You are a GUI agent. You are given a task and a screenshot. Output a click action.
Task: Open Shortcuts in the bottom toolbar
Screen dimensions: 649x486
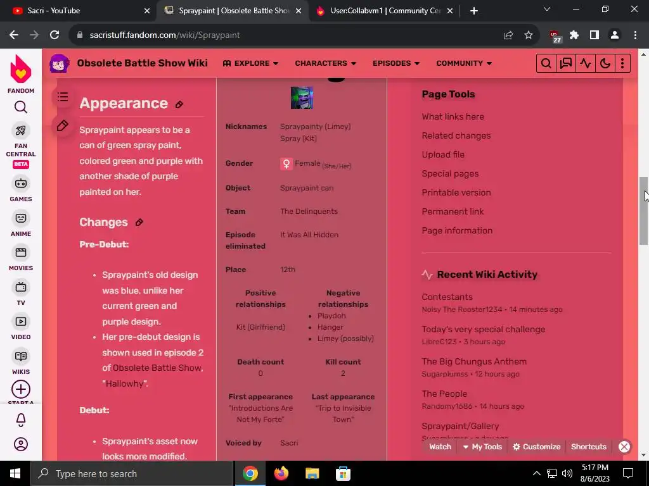click(x=589, y=447)
